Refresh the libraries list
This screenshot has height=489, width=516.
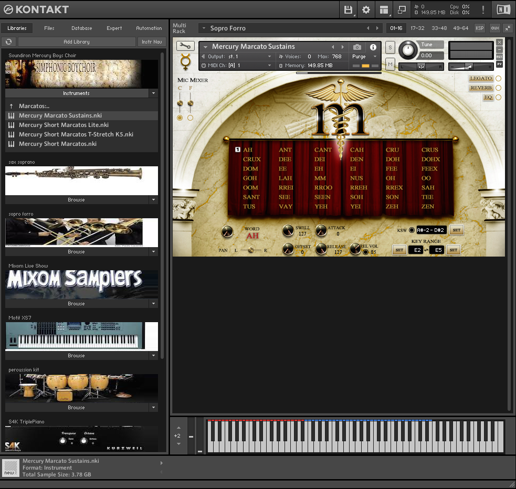pyautogui.click(x=9, y=42)
